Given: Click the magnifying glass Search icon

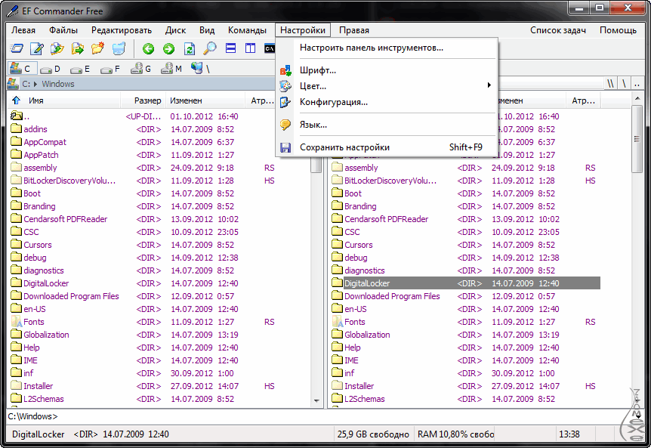Looking at the screenshot, I should tap(209, 49).
